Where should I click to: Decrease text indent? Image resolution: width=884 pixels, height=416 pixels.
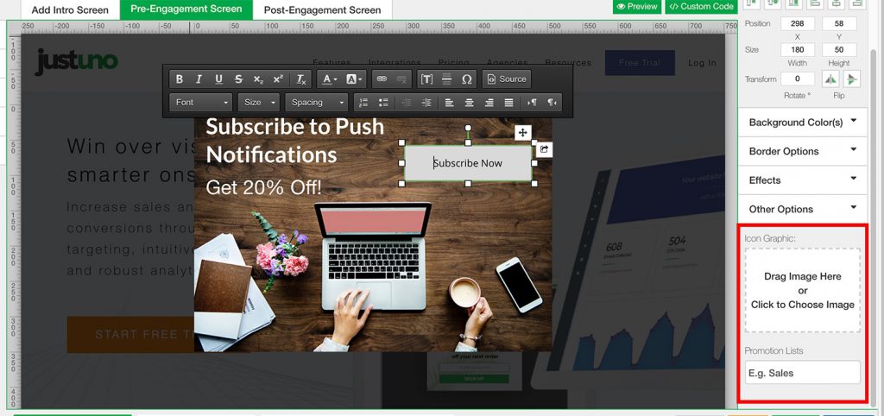(407, 103)
